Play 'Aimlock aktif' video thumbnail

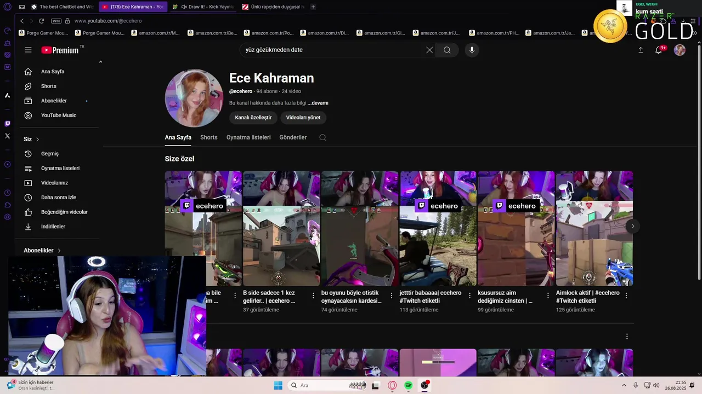click(x=595, y=228)
